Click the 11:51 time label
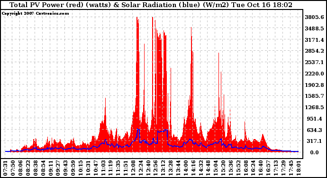 (x=125, y=168)
